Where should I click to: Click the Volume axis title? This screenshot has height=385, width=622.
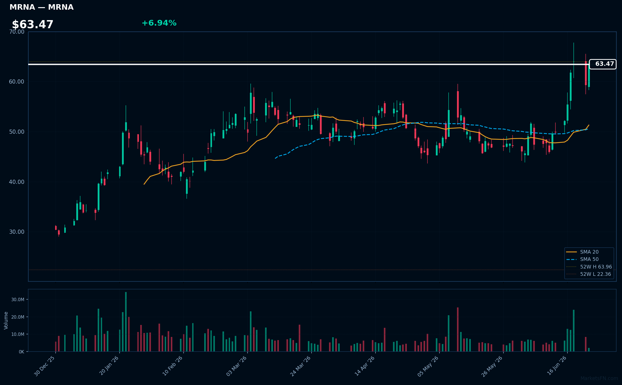(6, 320)
